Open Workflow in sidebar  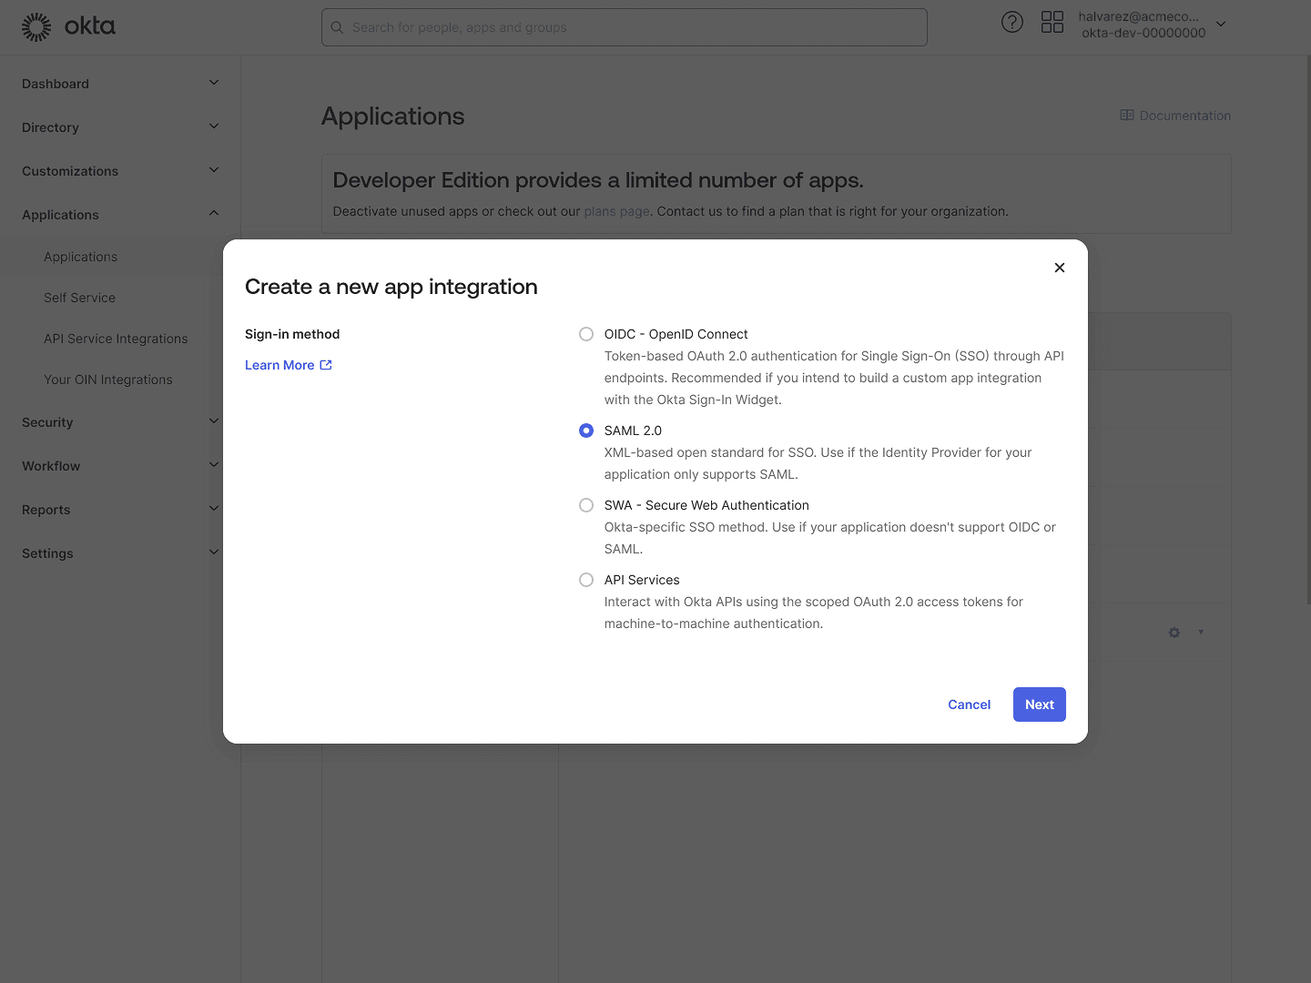[x=51, y=466]
